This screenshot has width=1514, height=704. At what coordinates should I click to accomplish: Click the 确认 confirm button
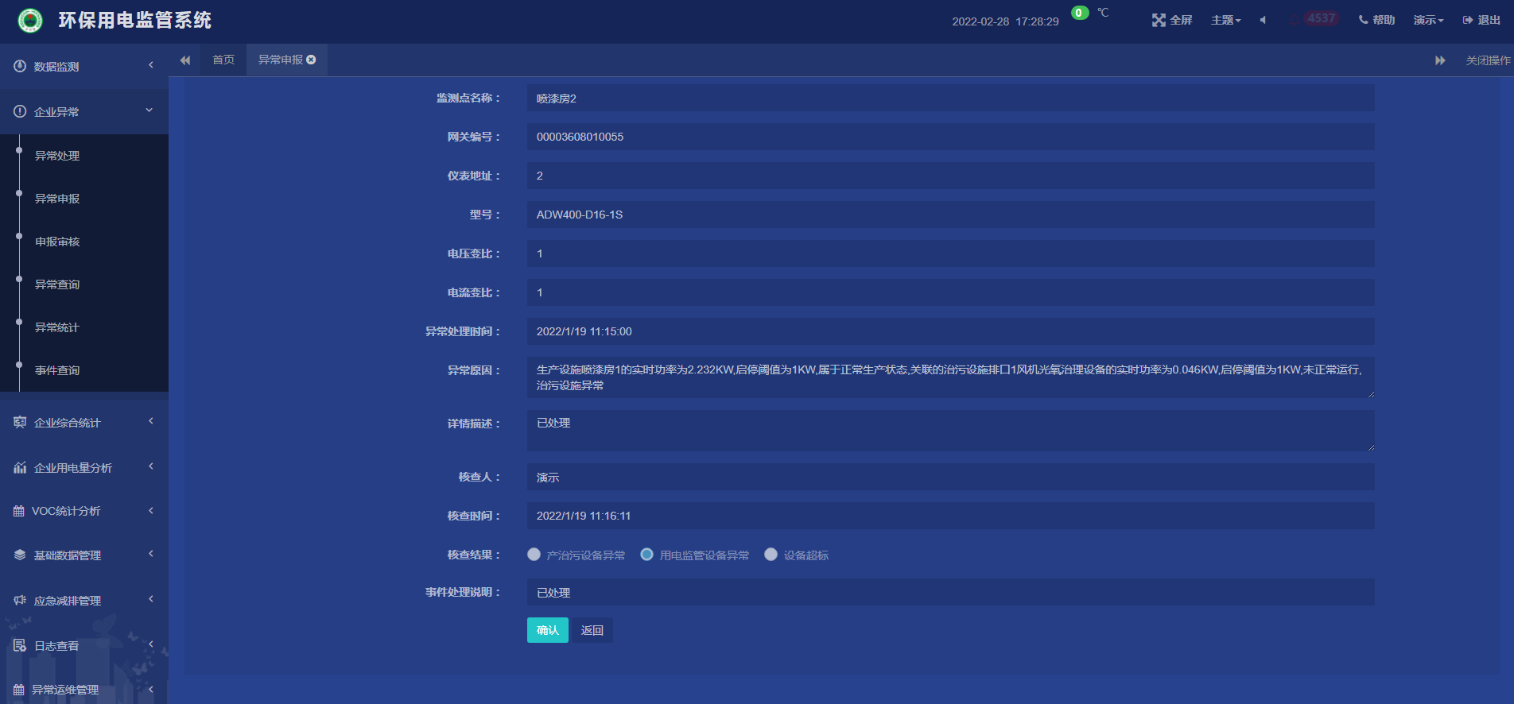547,630
